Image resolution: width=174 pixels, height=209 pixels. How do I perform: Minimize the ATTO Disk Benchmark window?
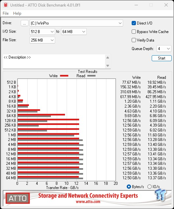tap(136, 5)
